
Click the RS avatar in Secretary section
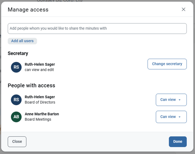coord(16,67)
